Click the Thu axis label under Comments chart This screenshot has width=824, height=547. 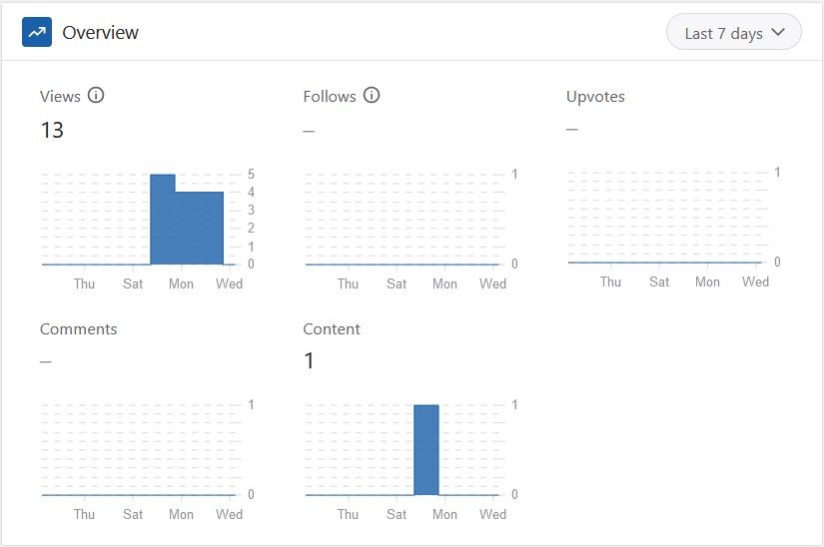(84, 514)
